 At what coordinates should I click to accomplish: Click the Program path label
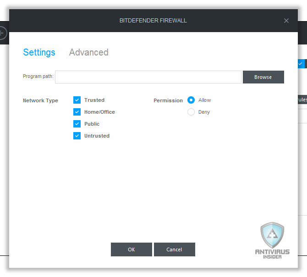(x=38, y=77)
